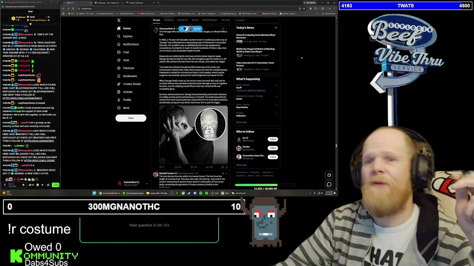This screenshot has height=266, width=474.
Task: Click the new posts 'posted' pill
Action: 190,28
